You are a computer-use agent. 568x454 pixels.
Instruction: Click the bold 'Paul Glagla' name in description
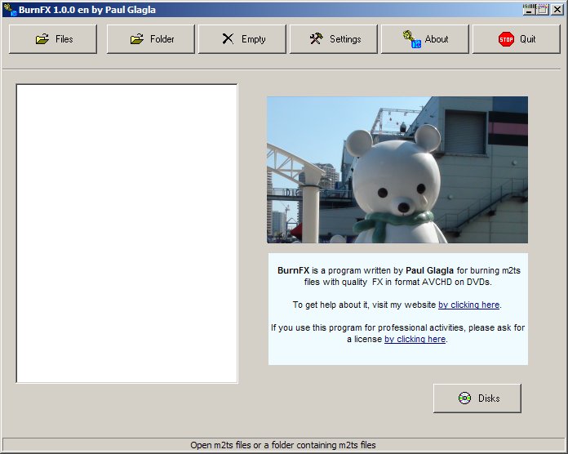point(429,270)
